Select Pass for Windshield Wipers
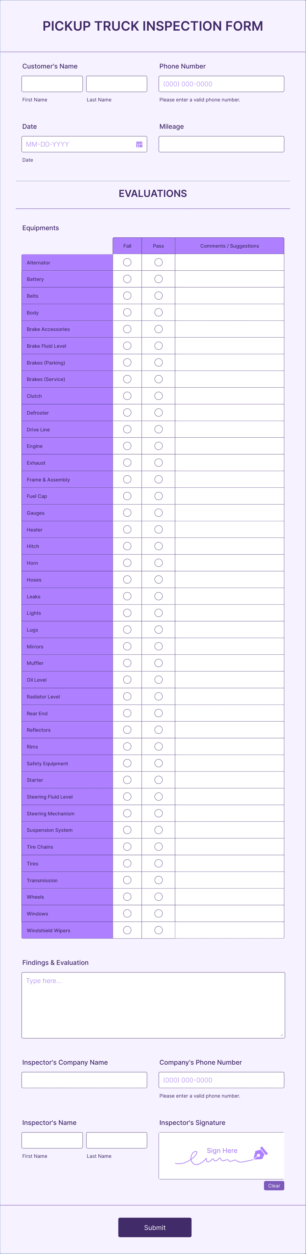The image size is (306, 1254). [159, 930]
